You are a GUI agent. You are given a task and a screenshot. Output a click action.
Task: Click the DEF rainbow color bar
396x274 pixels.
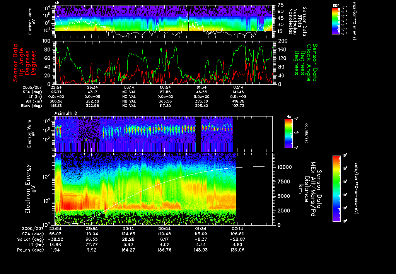coord(336,21)
